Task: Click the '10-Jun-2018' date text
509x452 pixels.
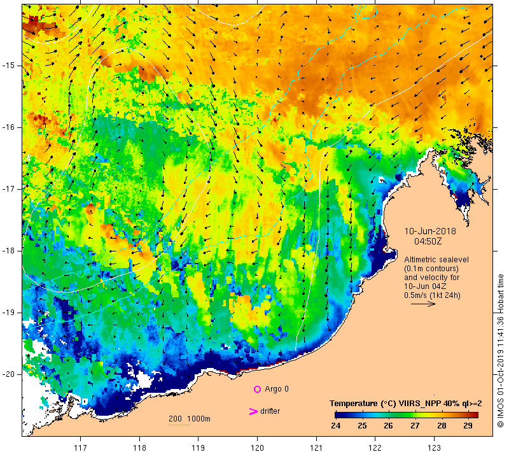Action: click(x=430, y=231)
